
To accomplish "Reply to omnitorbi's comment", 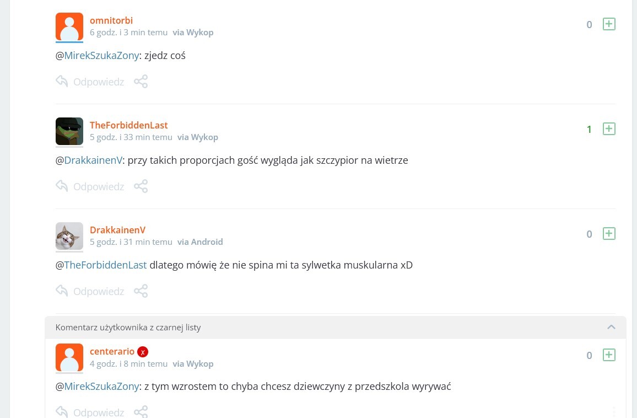I will pos(90,82).
